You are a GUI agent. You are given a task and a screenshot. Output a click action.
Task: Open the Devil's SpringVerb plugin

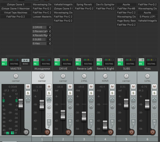coord(105,5)
